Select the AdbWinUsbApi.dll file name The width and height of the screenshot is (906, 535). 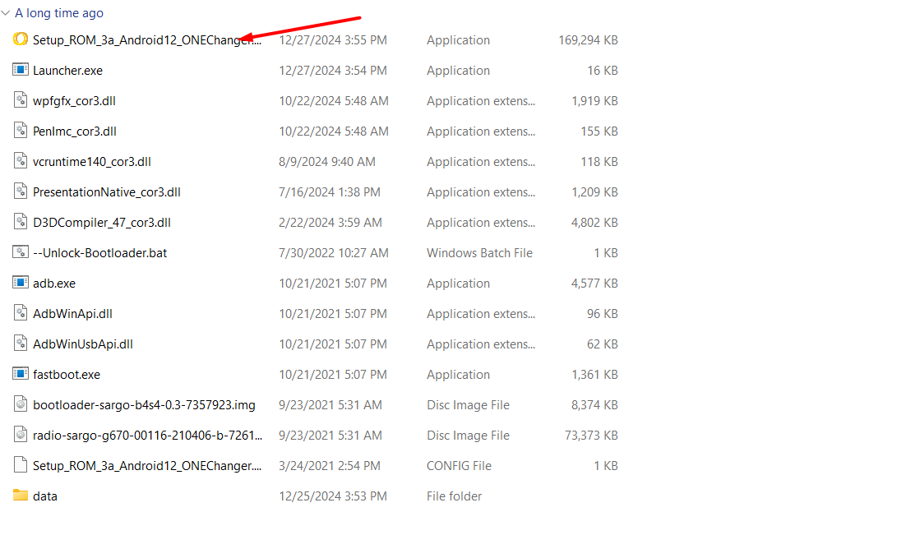click(x=83, y=344)
